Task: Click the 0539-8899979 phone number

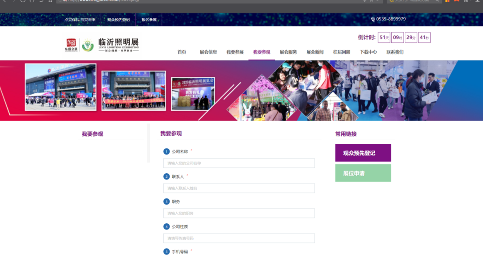Action: pos(391,19)
